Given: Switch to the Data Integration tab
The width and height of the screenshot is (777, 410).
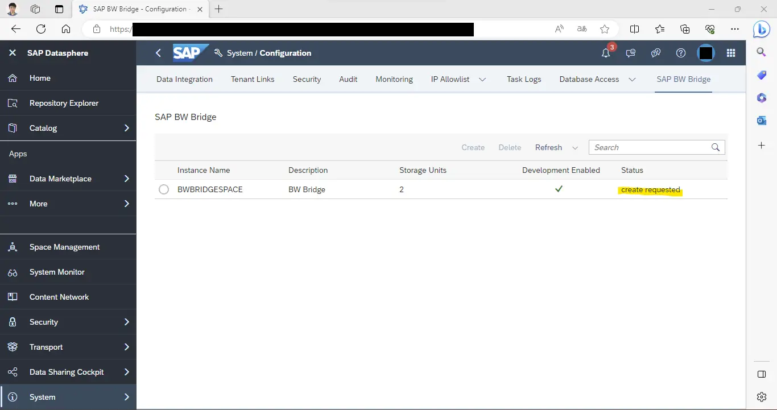Looking at the screenshot, I should point(184,79).
